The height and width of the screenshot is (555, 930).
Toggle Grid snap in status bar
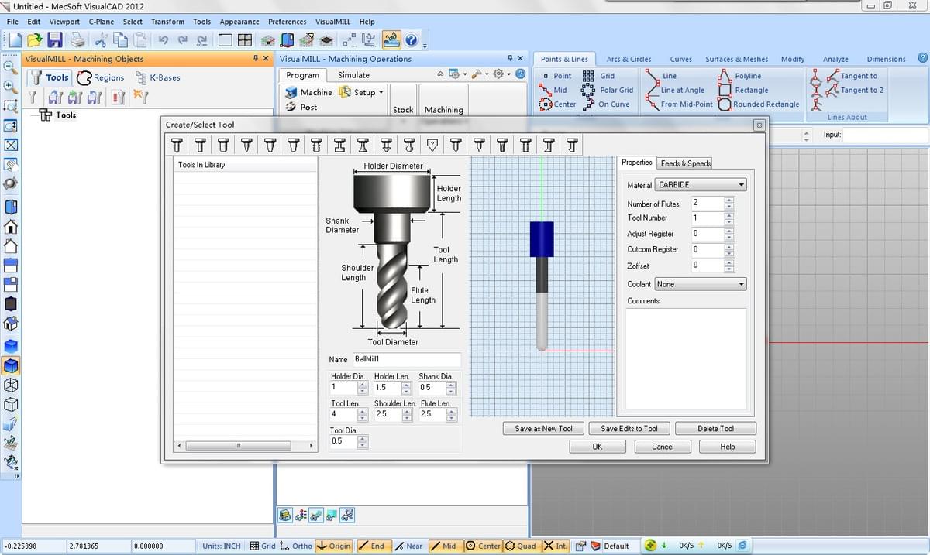pos(262,546)
